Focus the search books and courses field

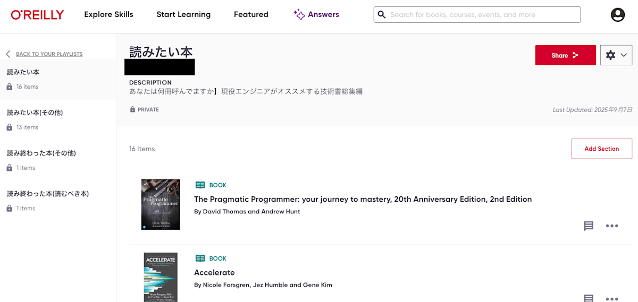click(x=477, y=14)
